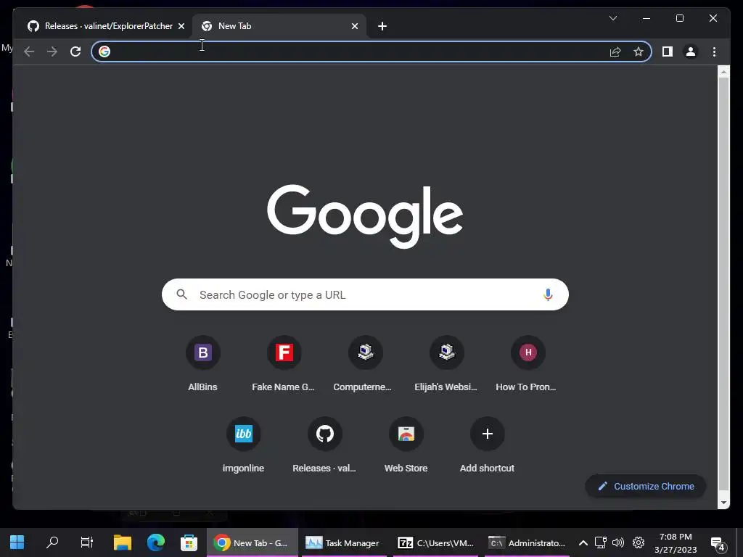743x557 pixels.
Task: Close the ExplorerPatcher releases tab
Action: click(x=181, y=26)
